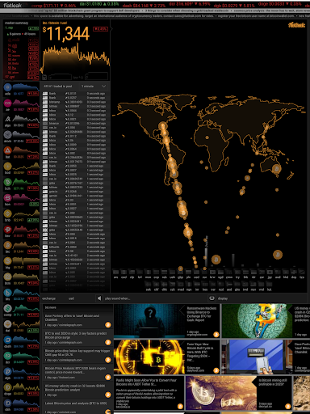Click the exchange selector below trades list
Screen dimensions: 310x414
tap(48, 298)
